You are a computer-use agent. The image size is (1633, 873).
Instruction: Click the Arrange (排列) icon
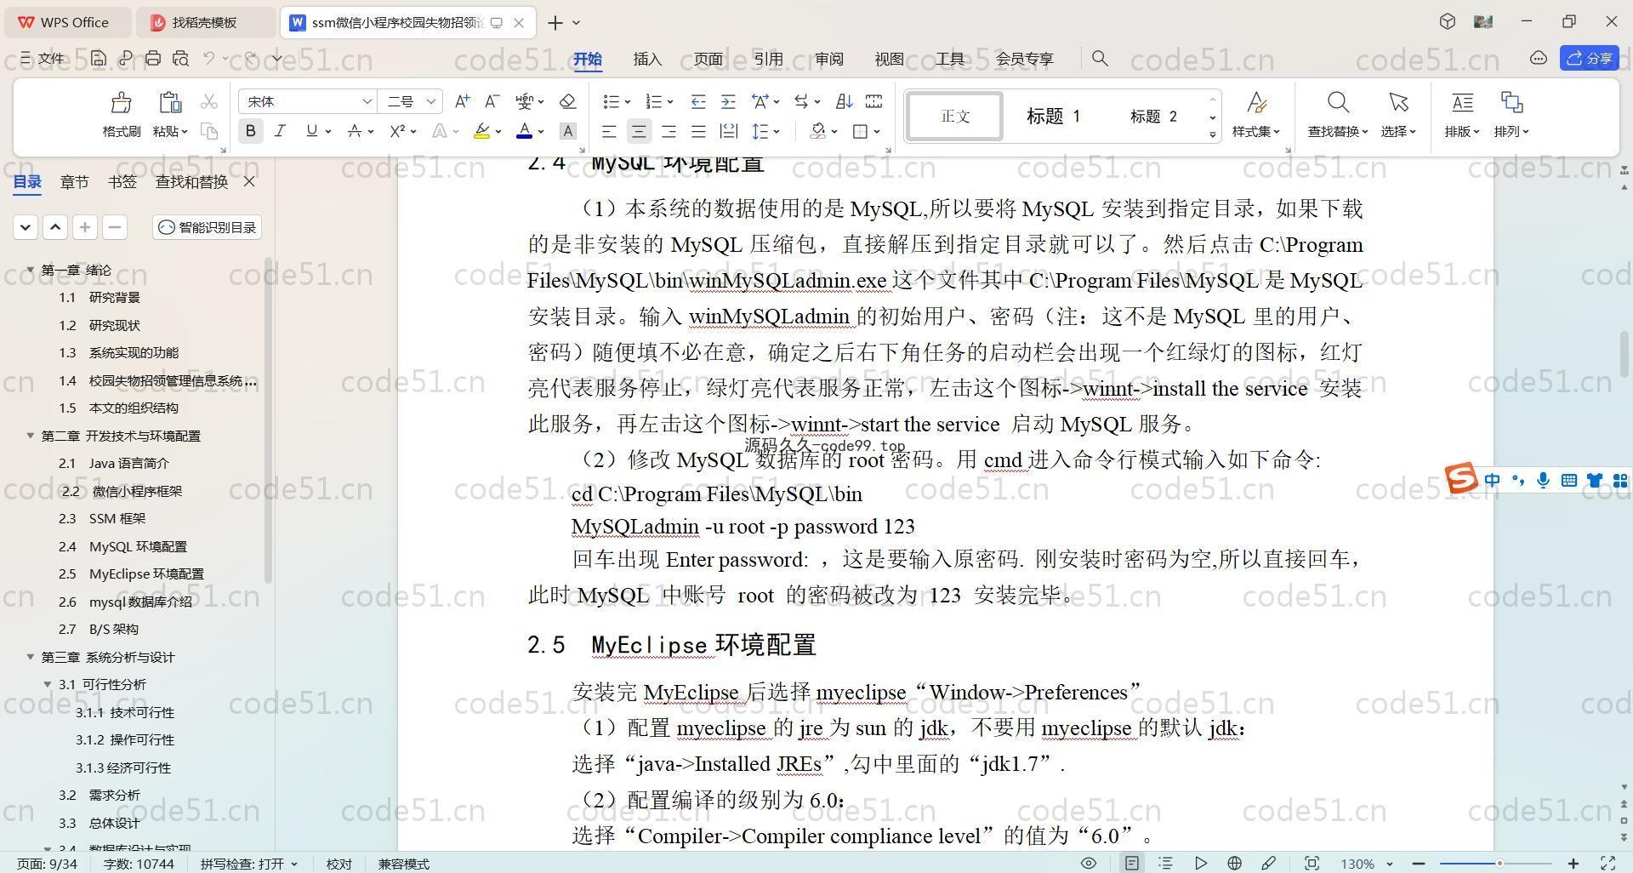pos(1511,103)
